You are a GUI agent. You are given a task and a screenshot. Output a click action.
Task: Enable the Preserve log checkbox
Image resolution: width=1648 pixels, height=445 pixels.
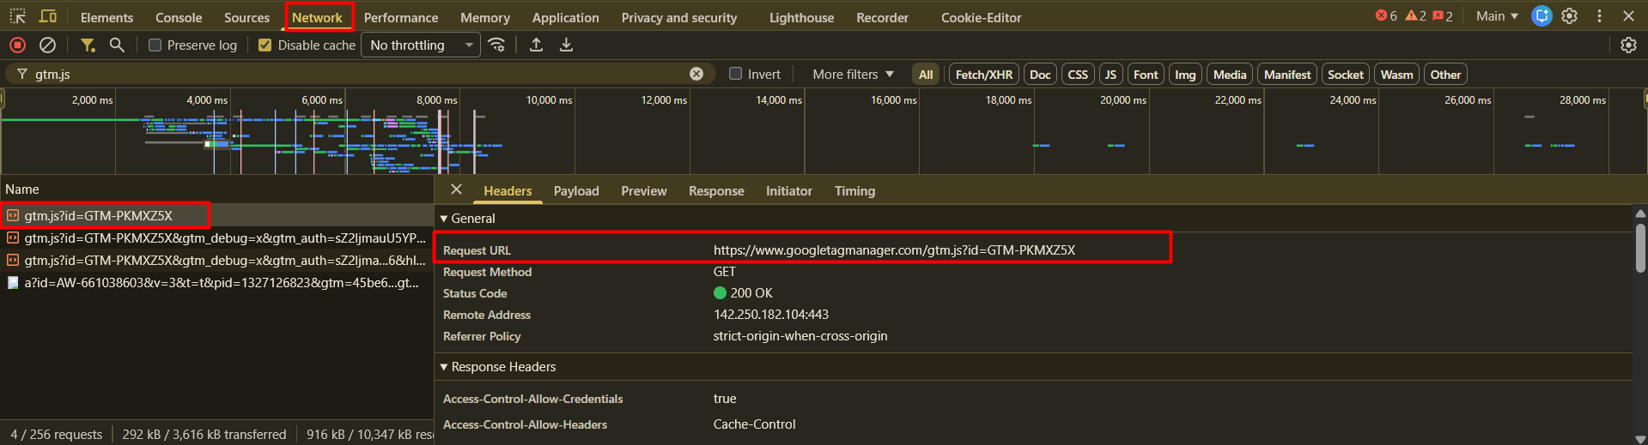point(155,45)
